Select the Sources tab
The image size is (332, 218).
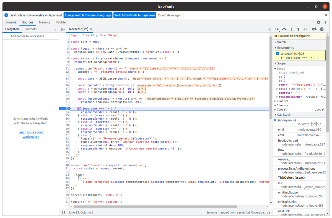pos(28,22)
